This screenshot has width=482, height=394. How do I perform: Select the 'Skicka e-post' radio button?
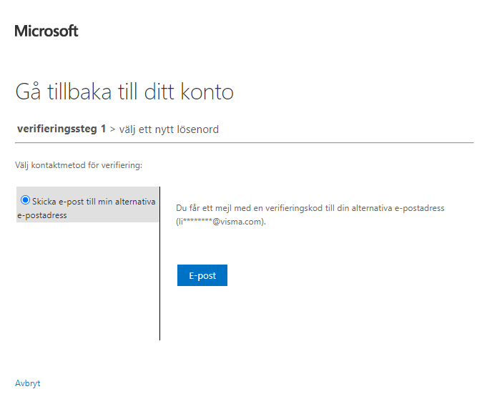coord(25,200)
